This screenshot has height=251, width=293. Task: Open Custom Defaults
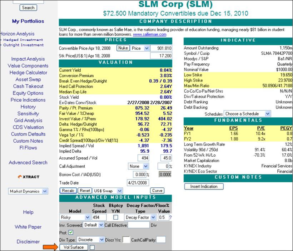pyautogui.click(x=28, y=134)
